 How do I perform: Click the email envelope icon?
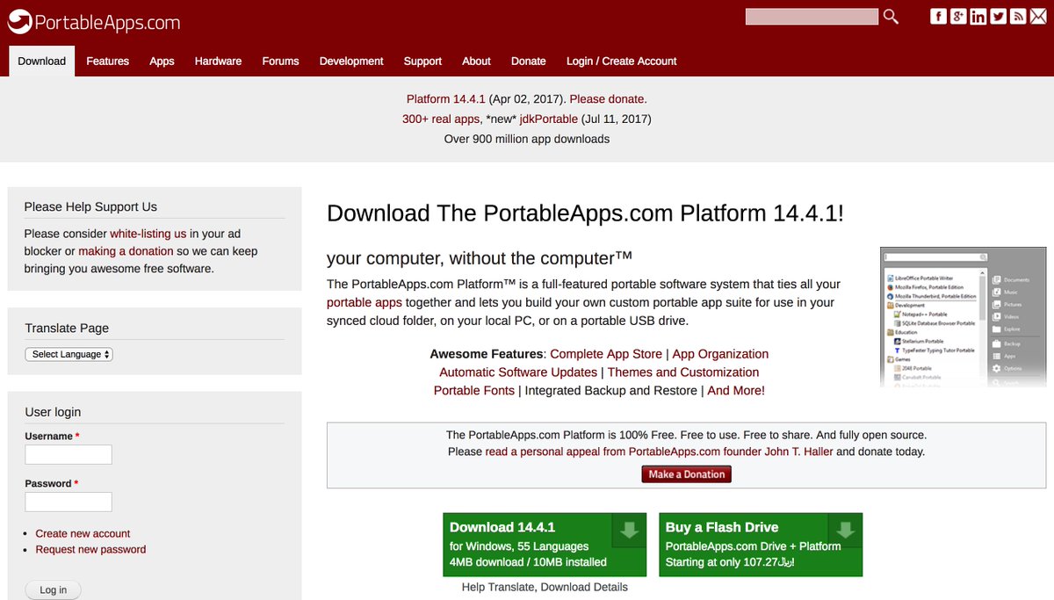pyautogui.click(x=1037, y=17)
